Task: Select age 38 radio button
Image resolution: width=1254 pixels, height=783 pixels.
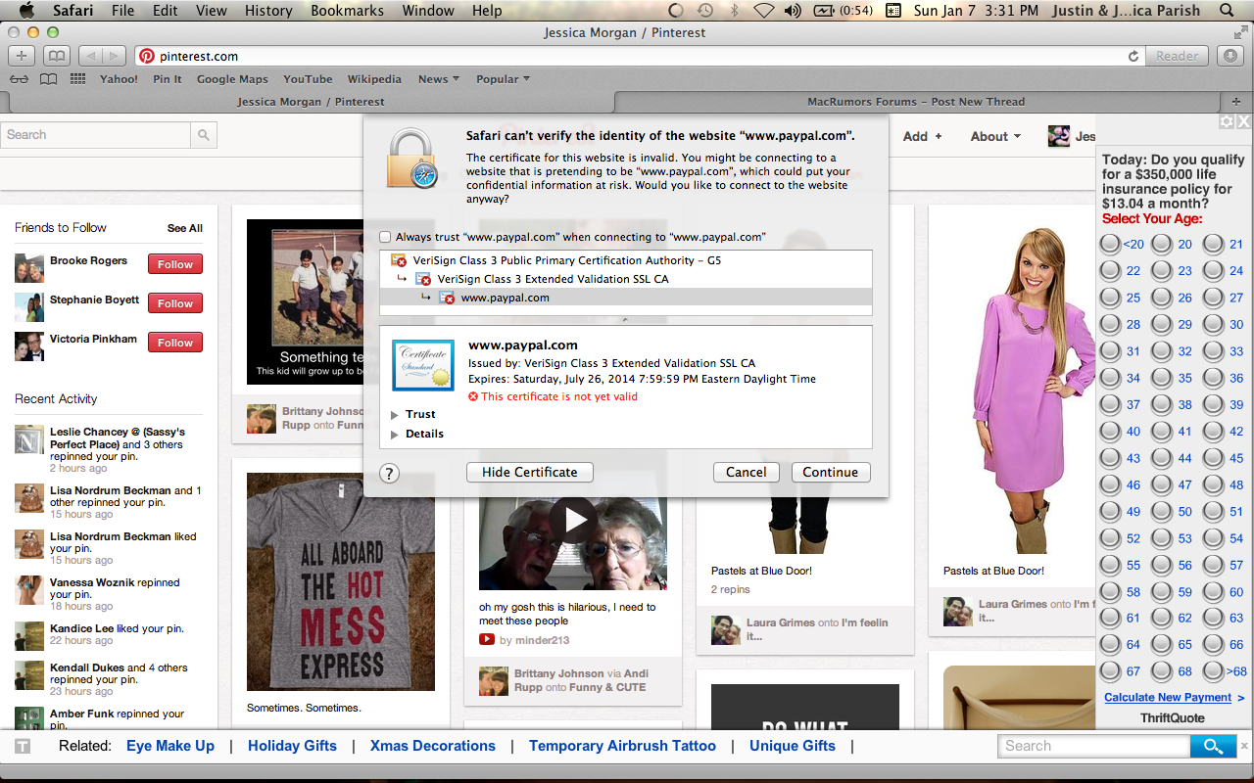Action: tap(1162, 404)
